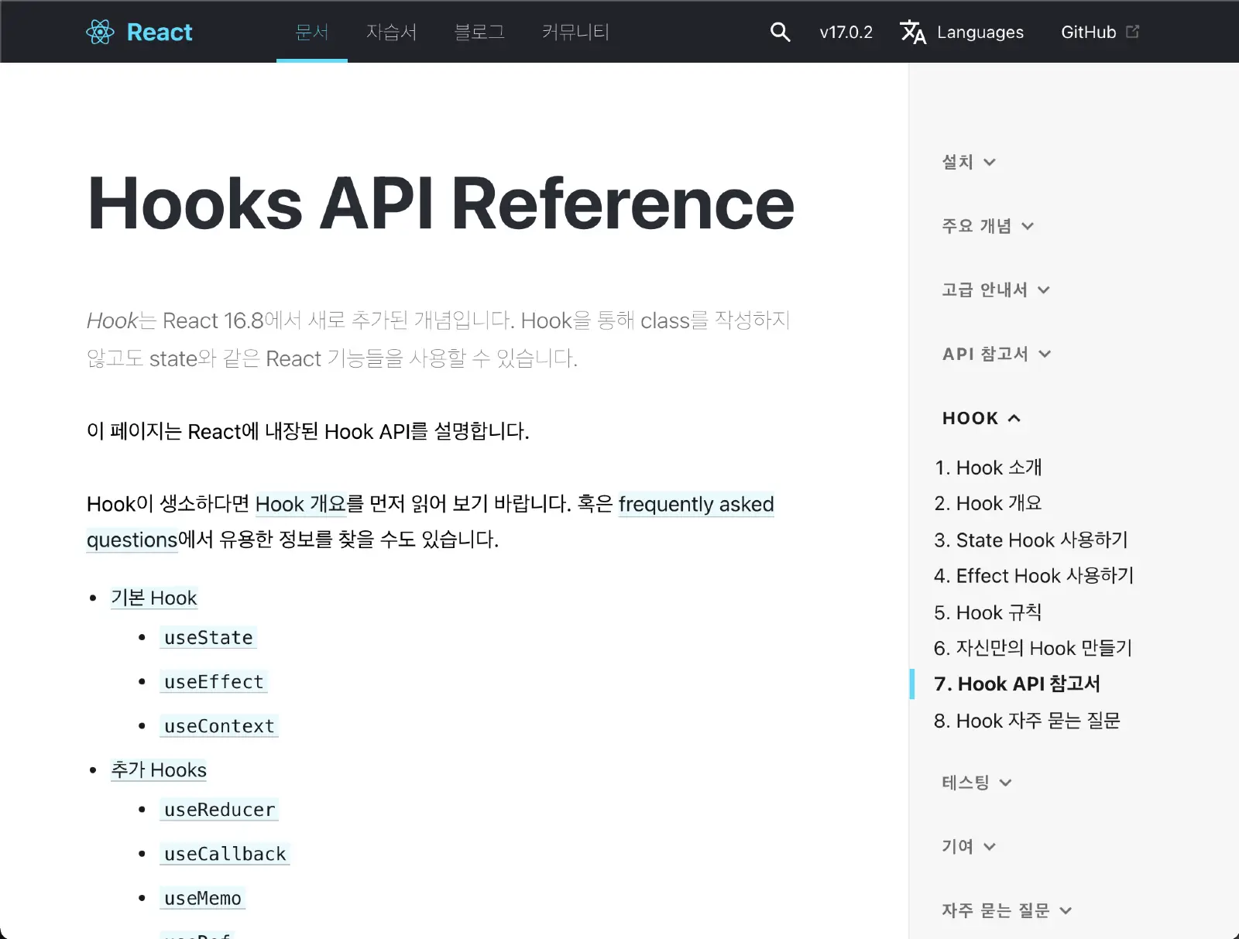Viewport: 1239px width, 939px height.
Task: Click the Languages translate icon
Action: [x=913, y=32]
